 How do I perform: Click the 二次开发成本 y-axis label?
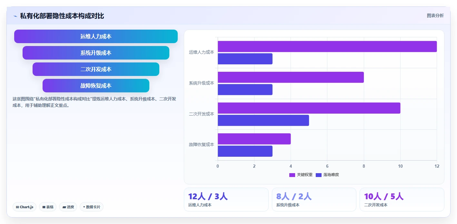202,114
